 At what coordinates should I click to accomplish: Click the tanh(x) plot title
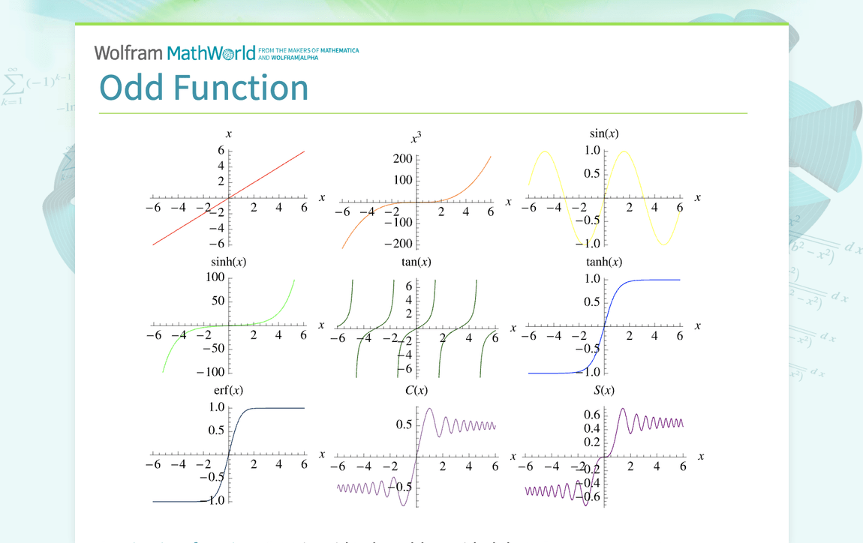click(x=604, y=262)
